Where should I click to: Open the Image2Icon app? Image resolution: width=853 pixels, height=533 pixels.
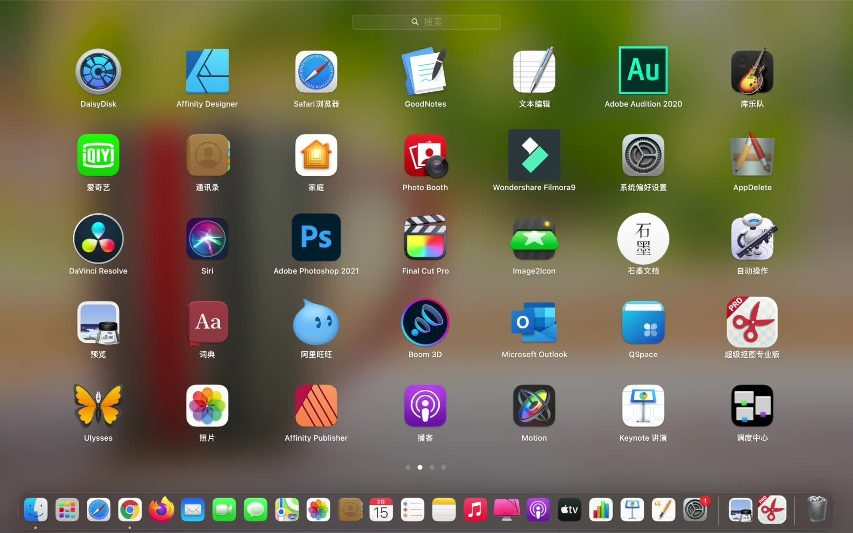coord(534,238)
